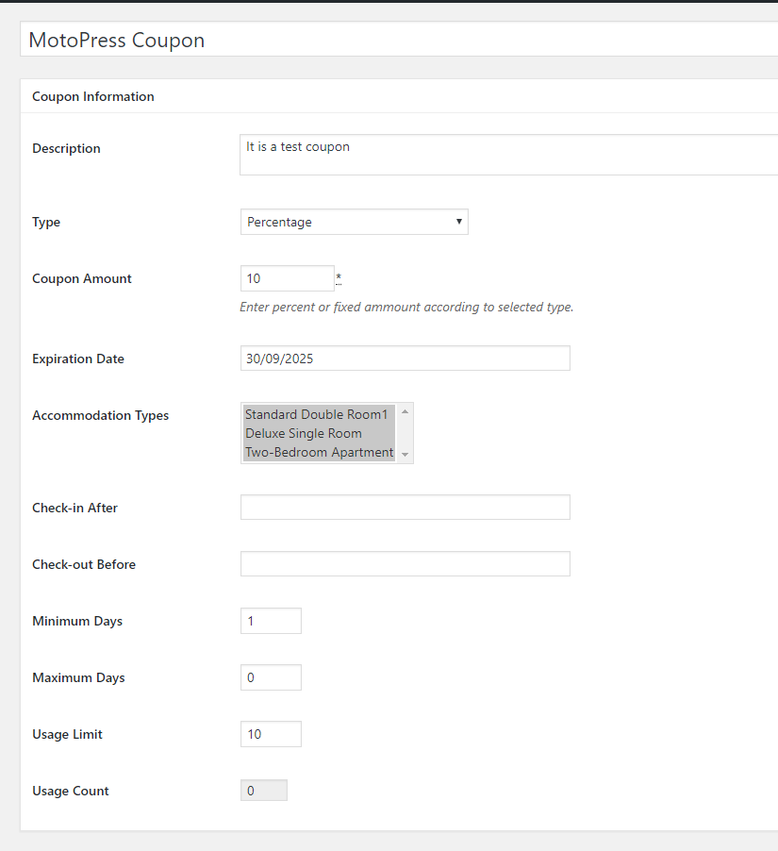Click the Accommodation Types label
This screenshot has height=851, width=778.
pos(100,416)
